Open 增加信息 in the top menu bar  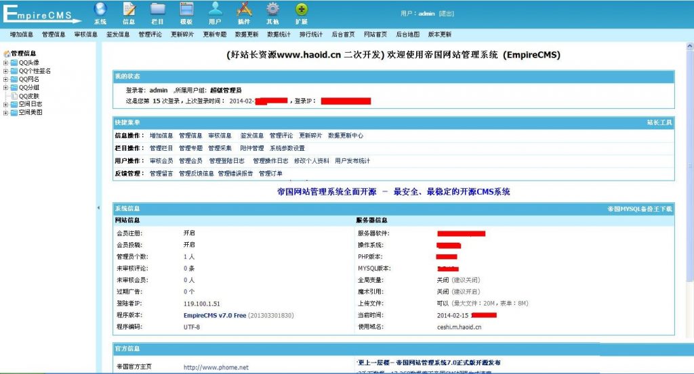point(22,34)
